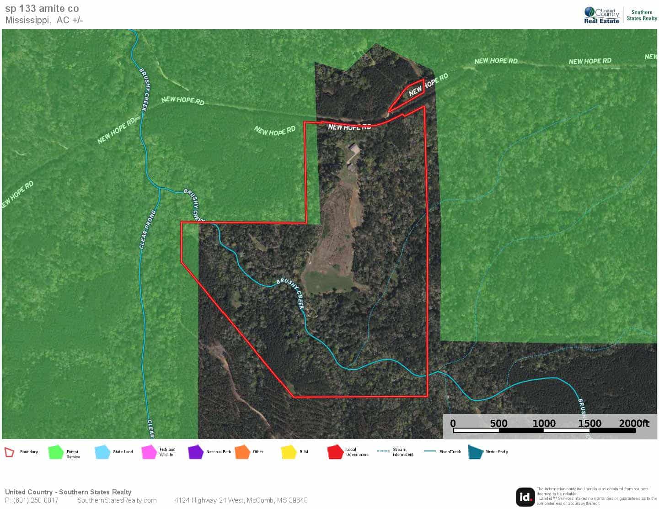Click the orange Other color swatch

tap(242, 451)
